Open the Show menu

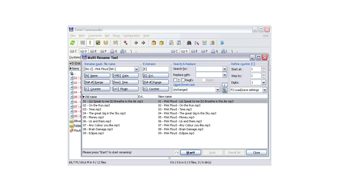(116, 36)
